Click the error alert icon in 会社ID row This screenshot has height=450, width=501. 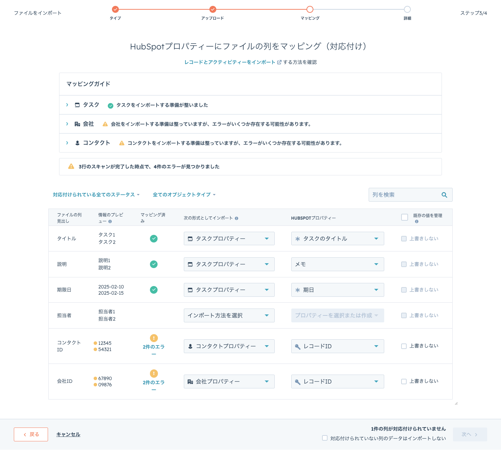(154, 374)
